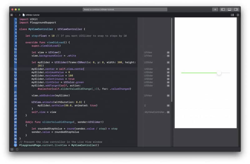The image size is (250, 164).
Task: Click the vertical scrollbar of results sidebar
Action: pos(172,60)
